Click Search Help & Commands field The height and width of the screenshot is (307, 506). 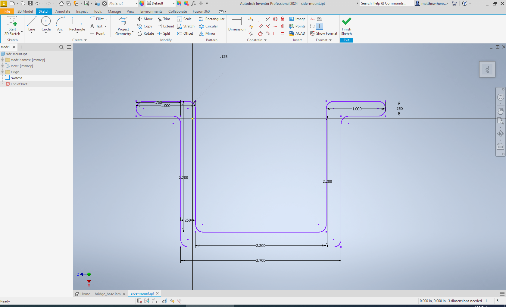387,3
